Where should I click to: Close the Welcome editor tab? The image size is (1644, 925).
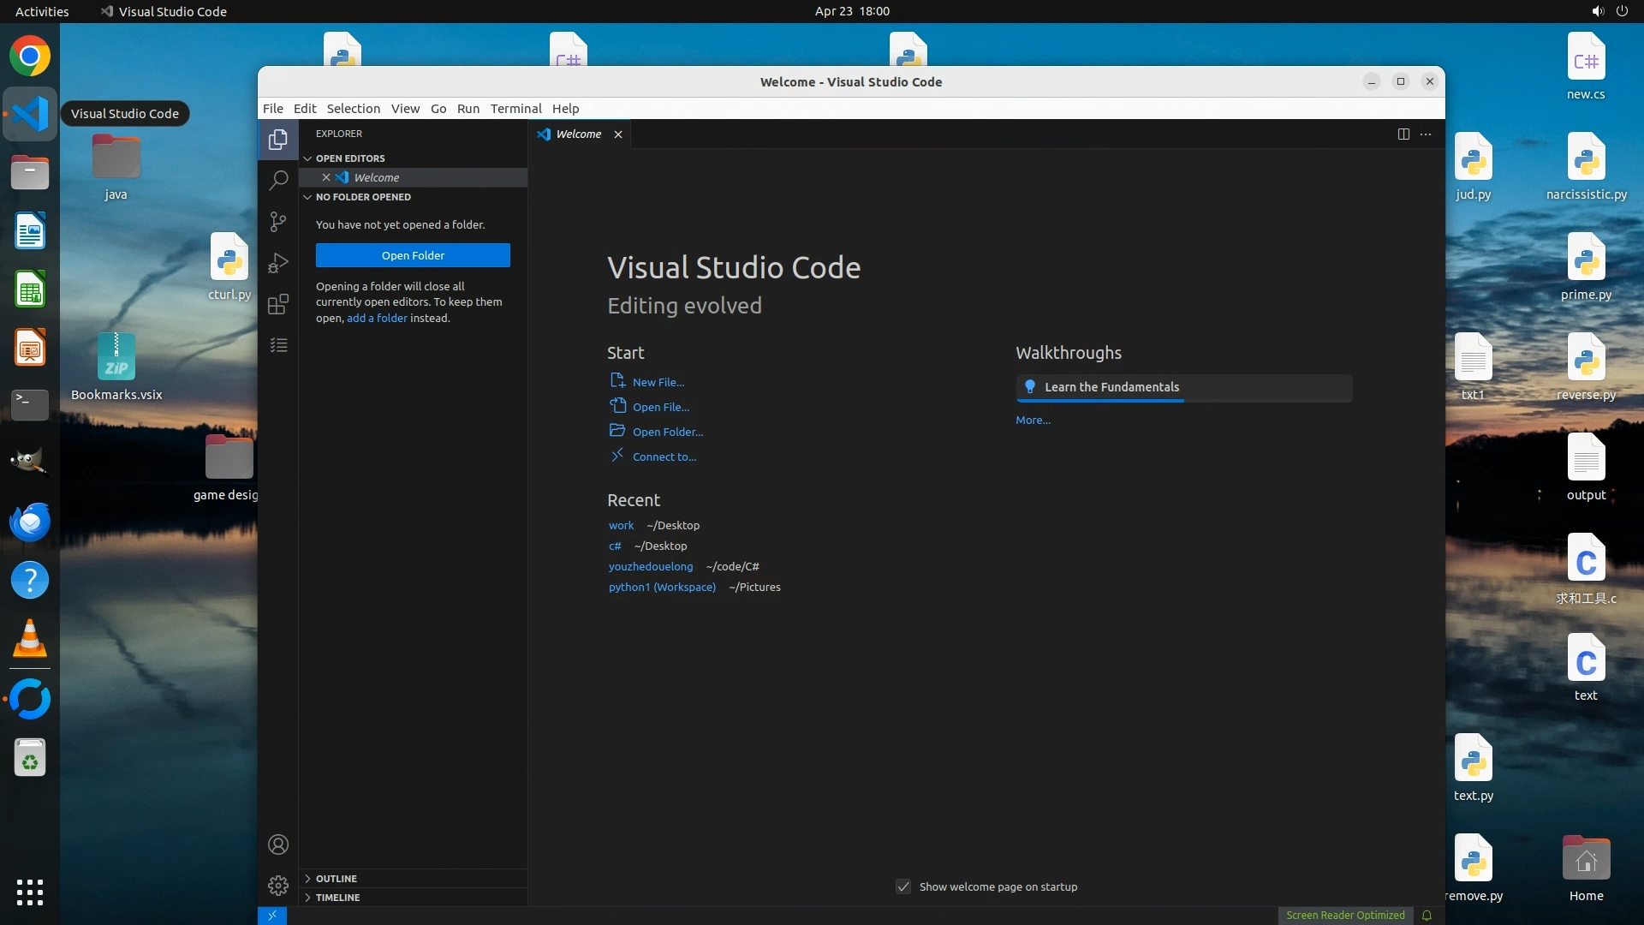(618, 134)
